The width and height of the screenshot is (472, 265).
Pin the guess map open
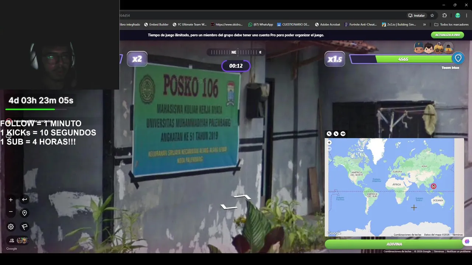343,134
